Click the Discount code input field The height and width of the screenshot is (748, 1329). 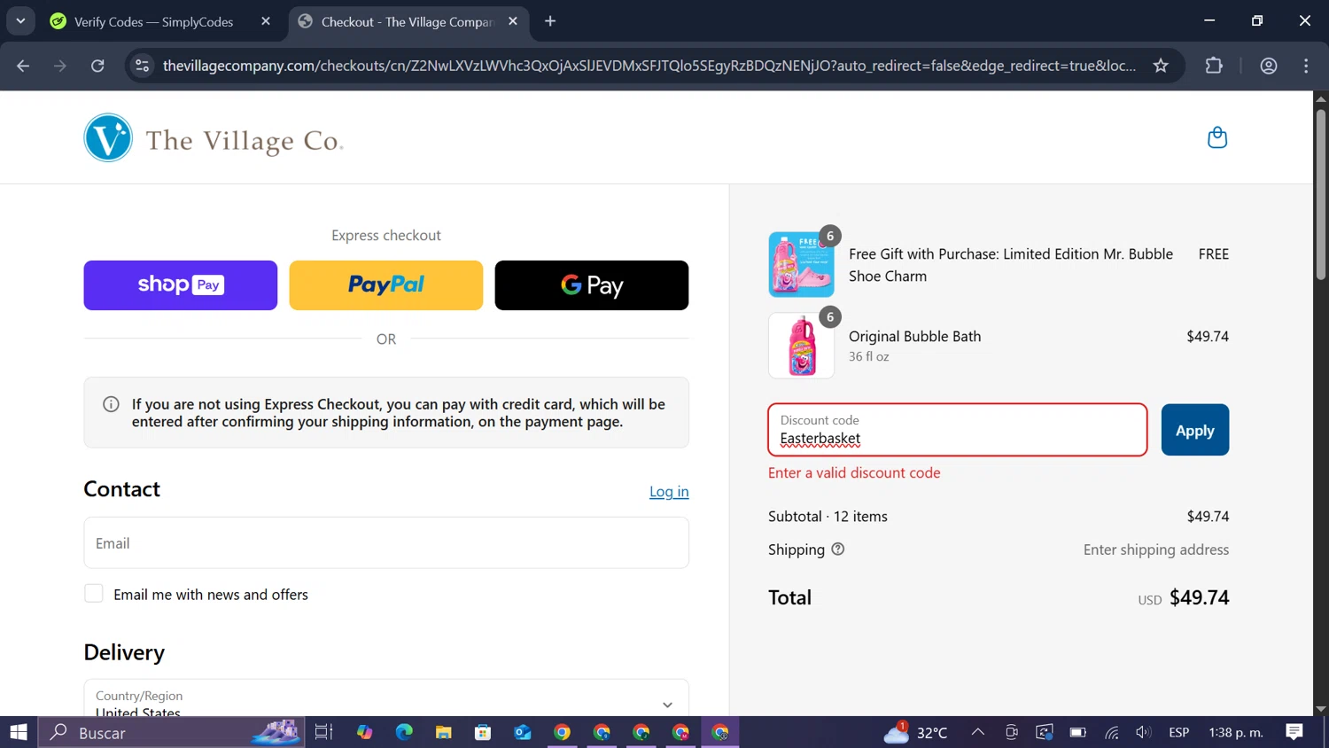(958, 430)
